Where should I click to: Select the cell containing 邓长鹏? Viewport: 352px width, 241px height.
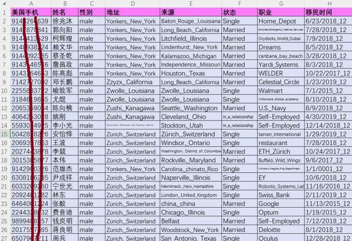(x=65, y=82)
